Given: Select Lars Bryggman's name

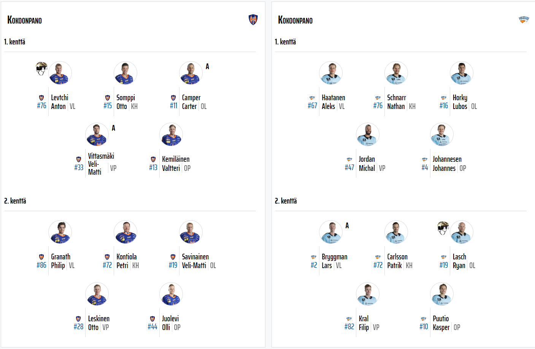Looking at the screenshot, I should point(334,261).
